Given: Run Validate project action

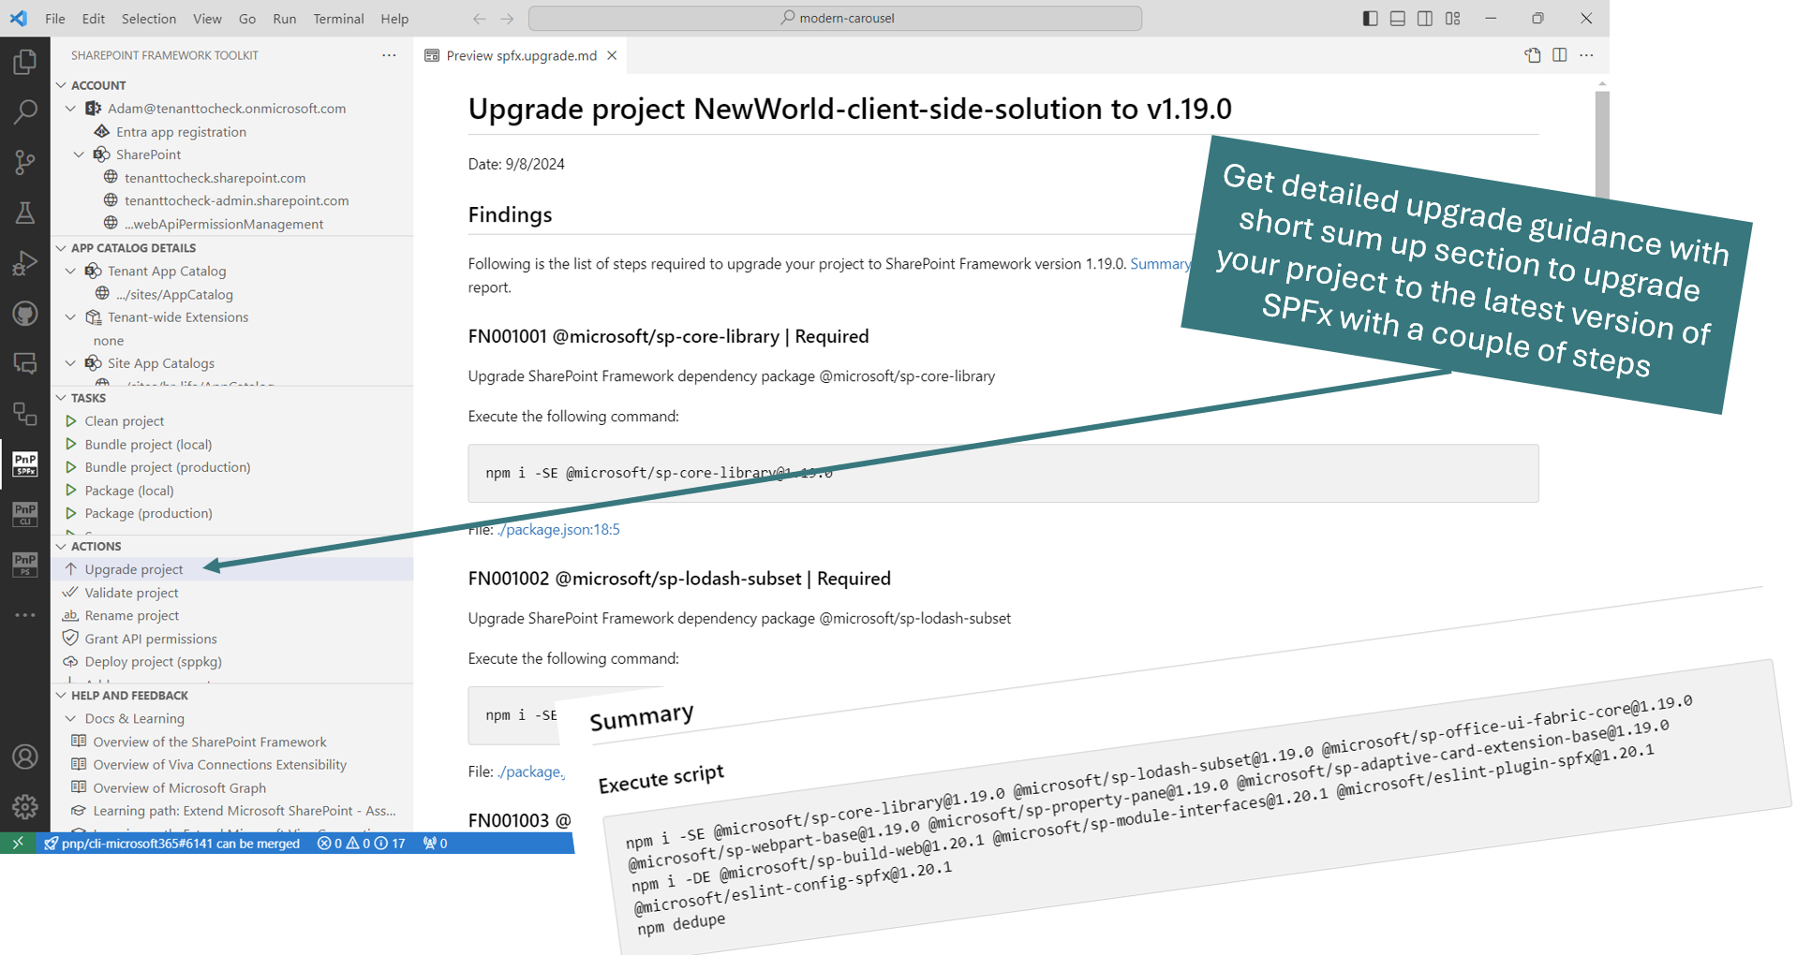Looking at the screenshot, I should [231, 593].
